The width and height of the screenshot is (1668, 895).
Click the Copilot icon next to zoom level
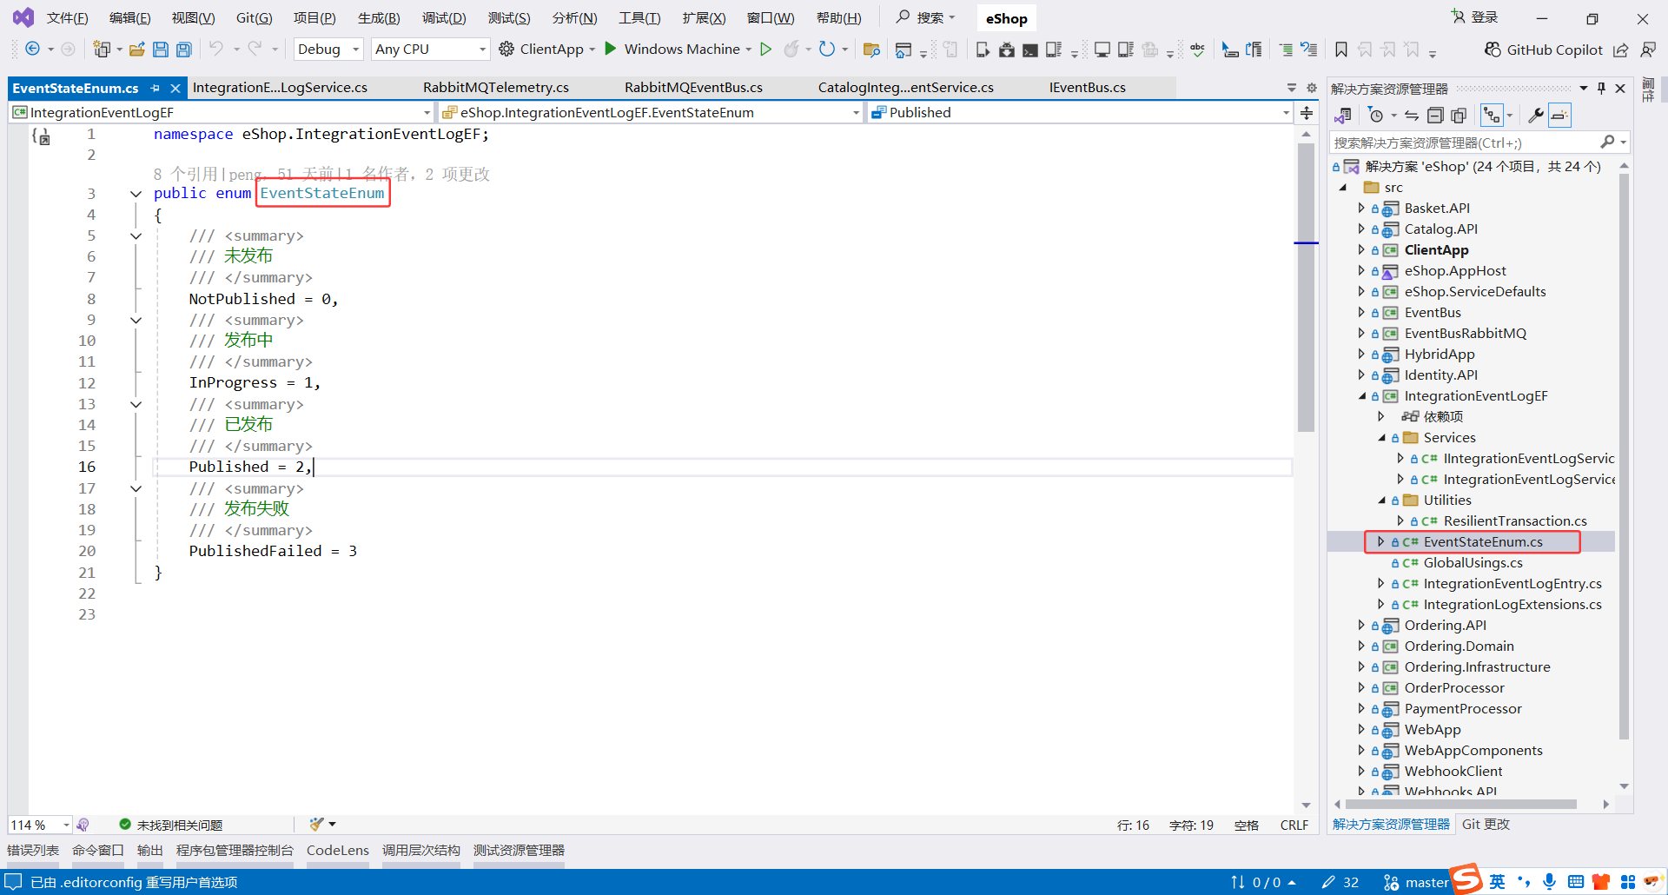click(x=83, y=825)
